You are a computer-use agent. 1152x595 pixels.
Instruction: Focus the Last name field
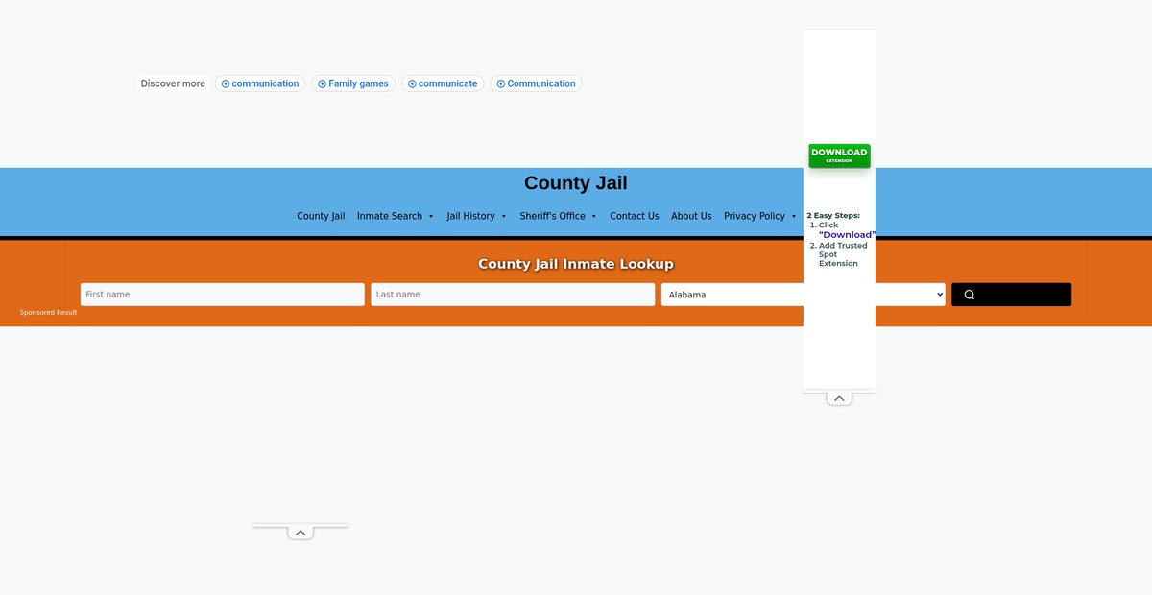click(x=513, y=295)
